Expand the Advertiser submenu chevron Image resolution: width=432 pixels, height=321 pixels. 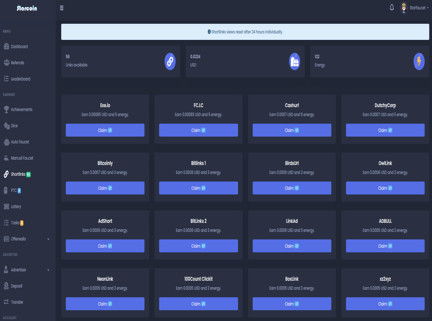pos(49,270)
